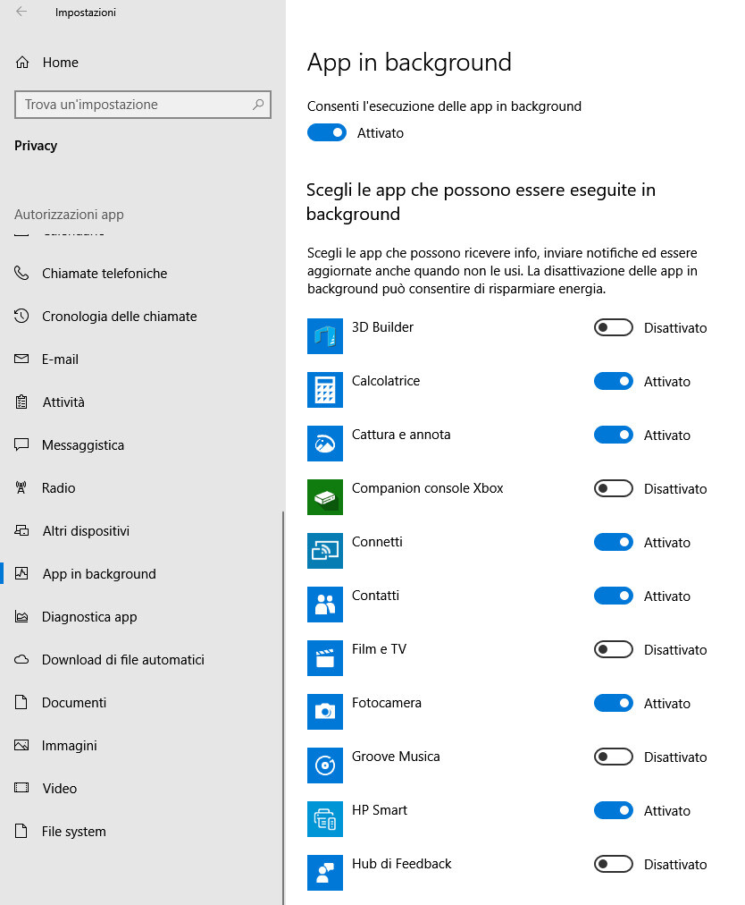The image size is (745, 905).
Task: Switch off Contatti background toggle
Action: (613, 596)
